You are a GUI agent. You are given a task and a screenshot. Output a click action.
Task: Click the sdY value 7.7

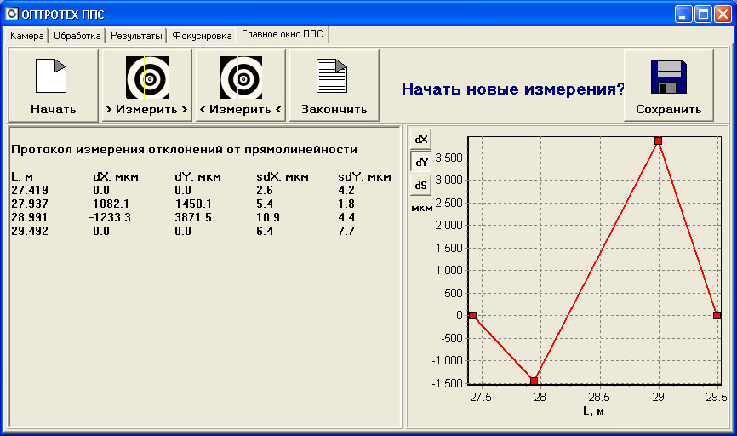[346, 231]
